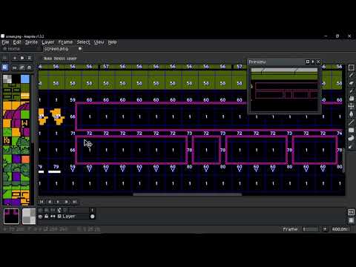Viewport: 356px width, 267px height.
Task: Click the plus button beside Frame field
Action: pos(325,229)
